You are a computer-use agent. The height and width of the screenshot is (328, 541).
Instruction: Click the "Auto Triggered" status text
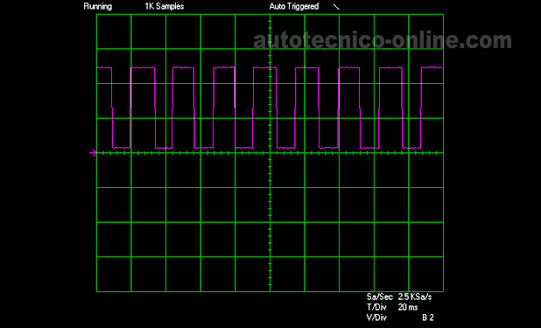(x=294, y=6)
